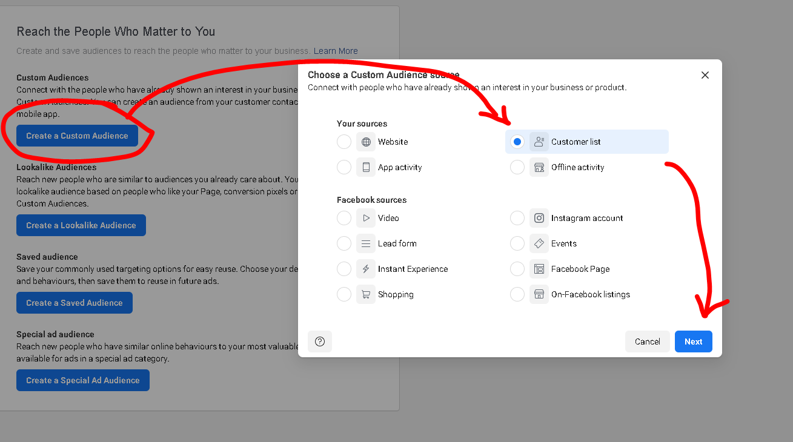The width and height of the screenshot is (793, 442).
Task: Select the Events radio button
Action: click(x=517, y=243)
